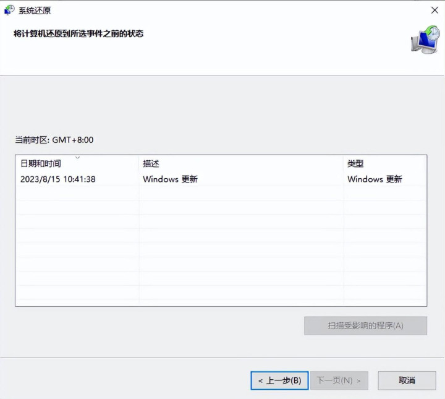Click the 系统还原 window title text
Image resolution: width=445 pixels, height=399 pixels.
pyautogui.click(x=35, y=11)
